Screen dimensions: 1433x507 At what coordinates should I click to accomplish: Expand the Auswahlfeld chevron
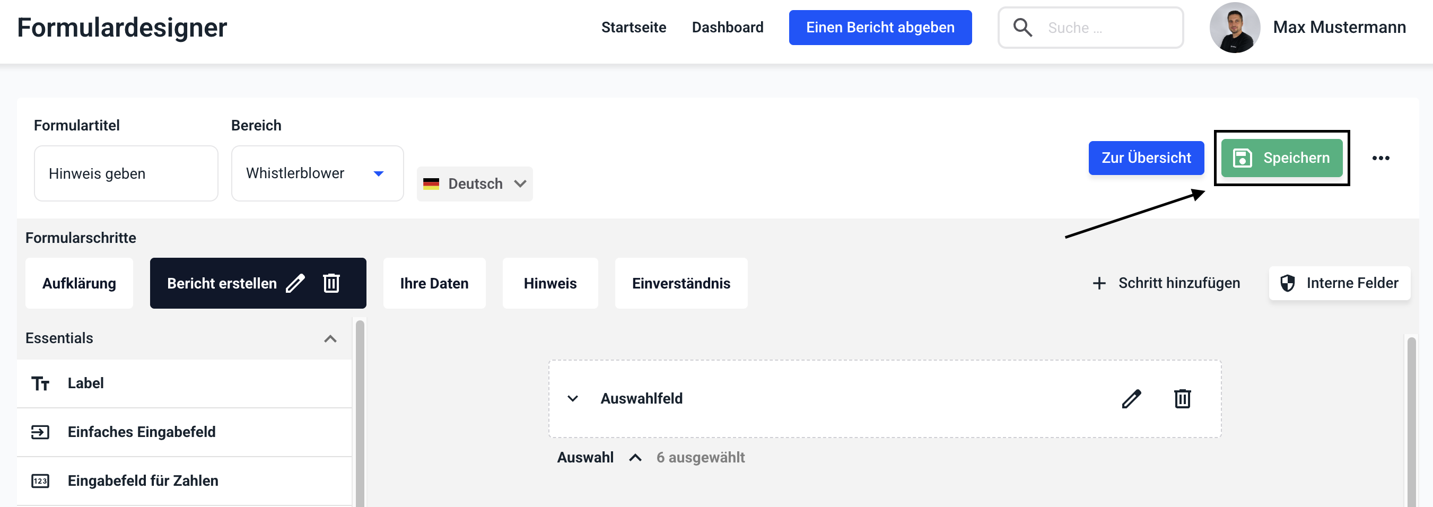572,398
